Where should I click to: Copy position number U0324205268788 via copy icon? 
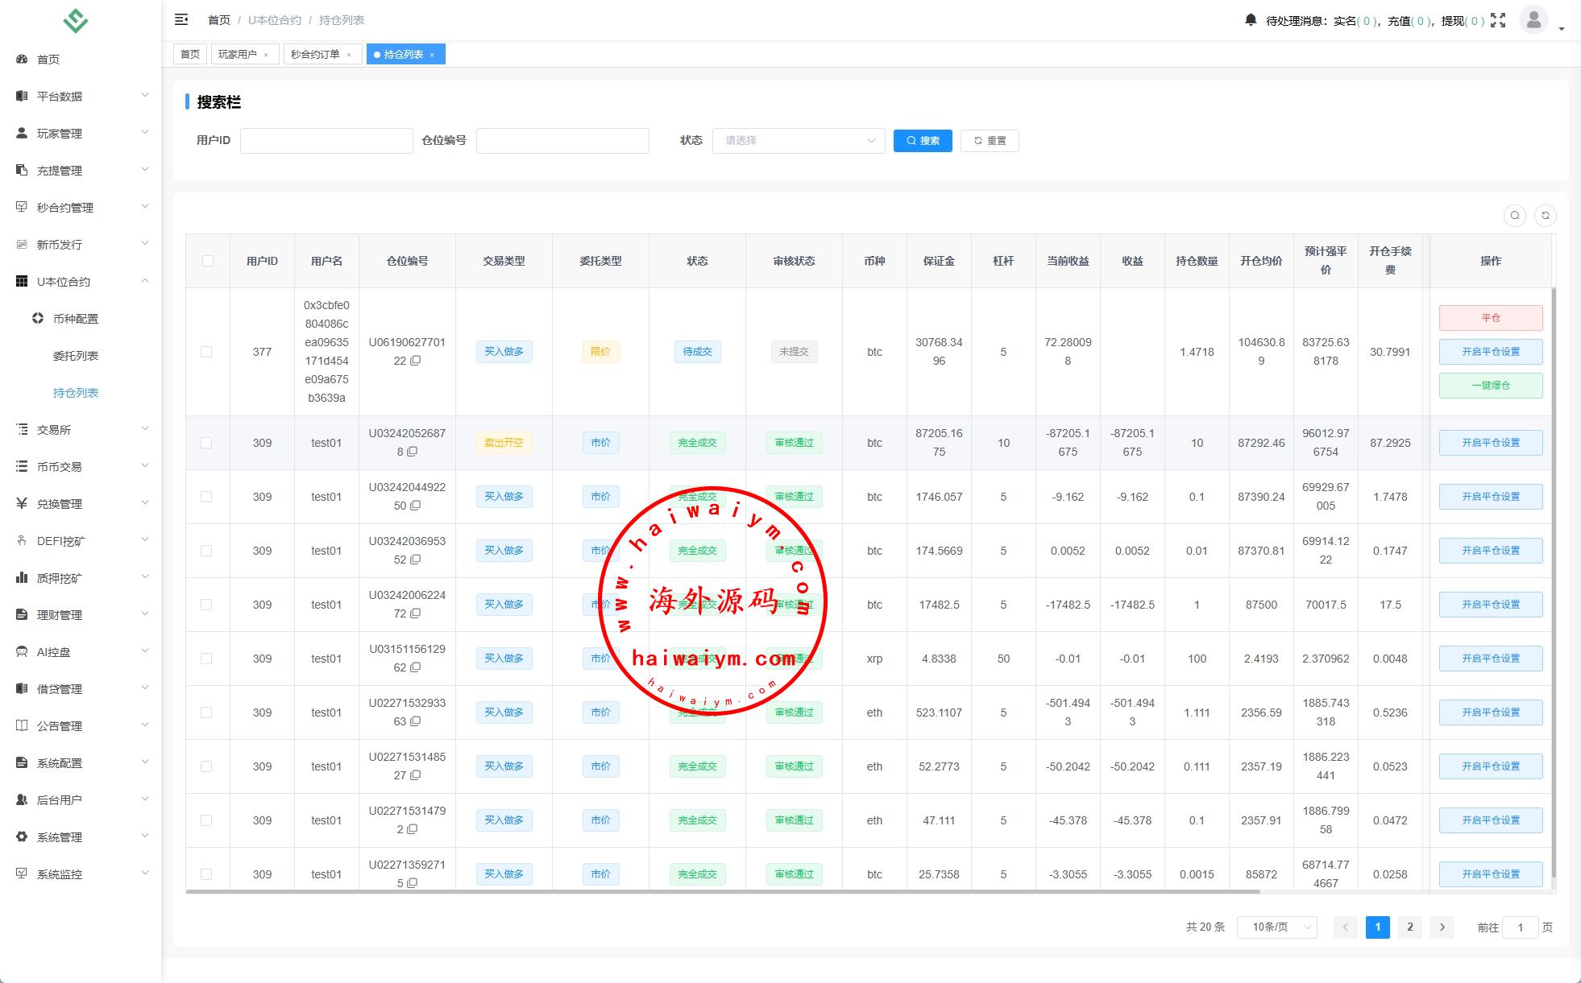(413, 452)
